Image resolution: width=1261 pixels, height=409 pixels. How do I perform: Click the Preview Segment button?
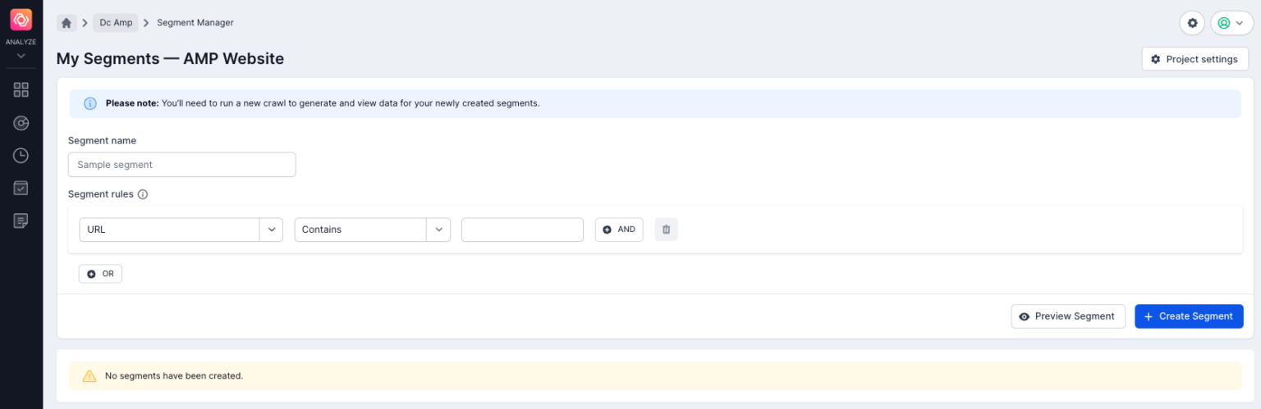point(1067,316)
